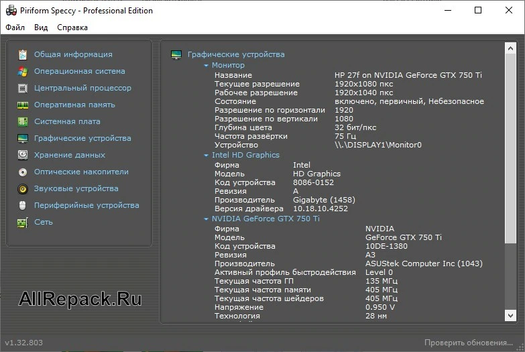Go to Центральный процессор section
This screenshot has width=525, height=352.
pyautogui.click(x=82, y=88)
